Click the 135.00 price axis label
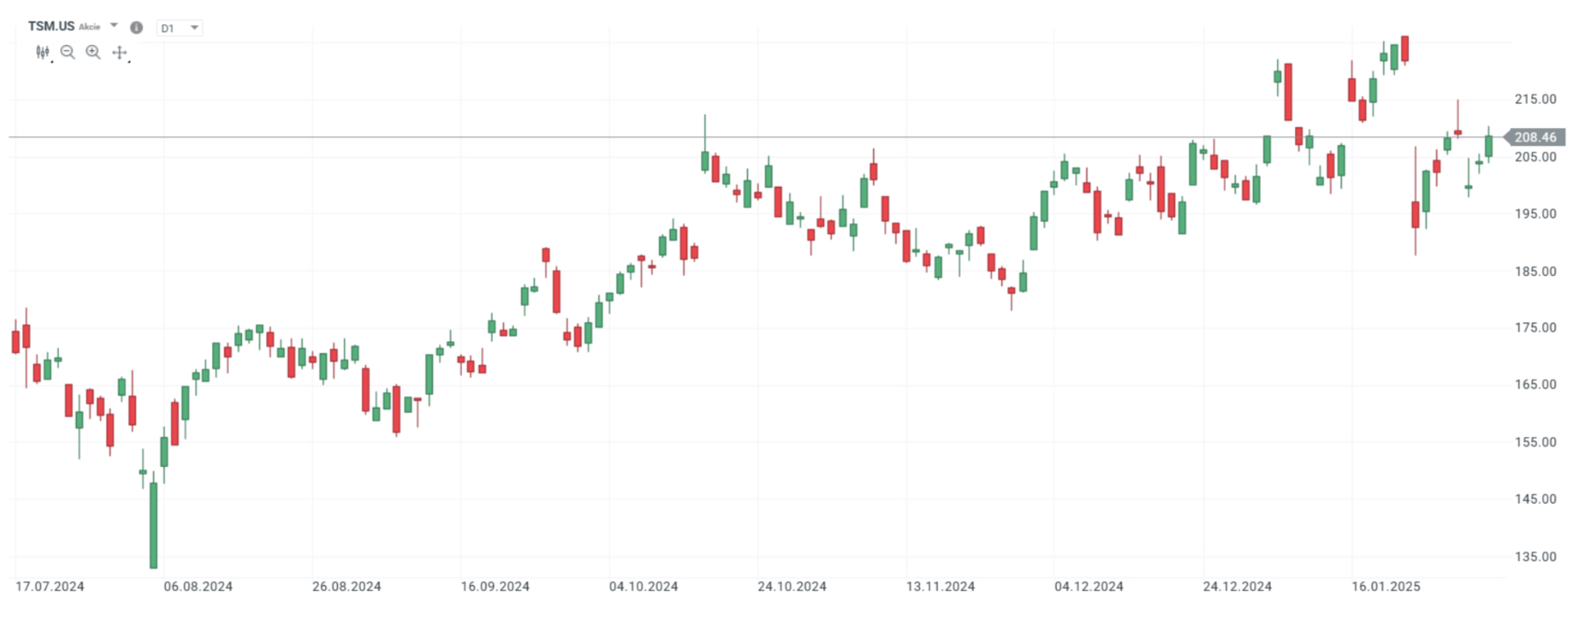The image size is (1579, 623). click(x=1535, y=557)
